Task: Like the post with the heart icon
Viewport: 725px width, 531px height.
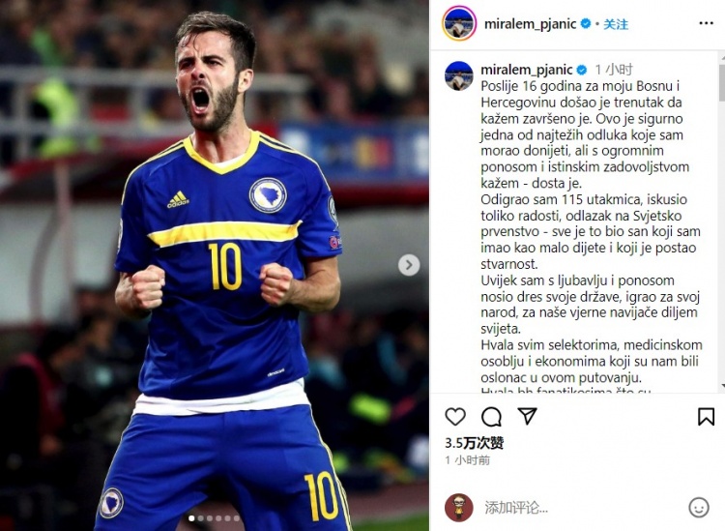Action: (x=455, y=417)
